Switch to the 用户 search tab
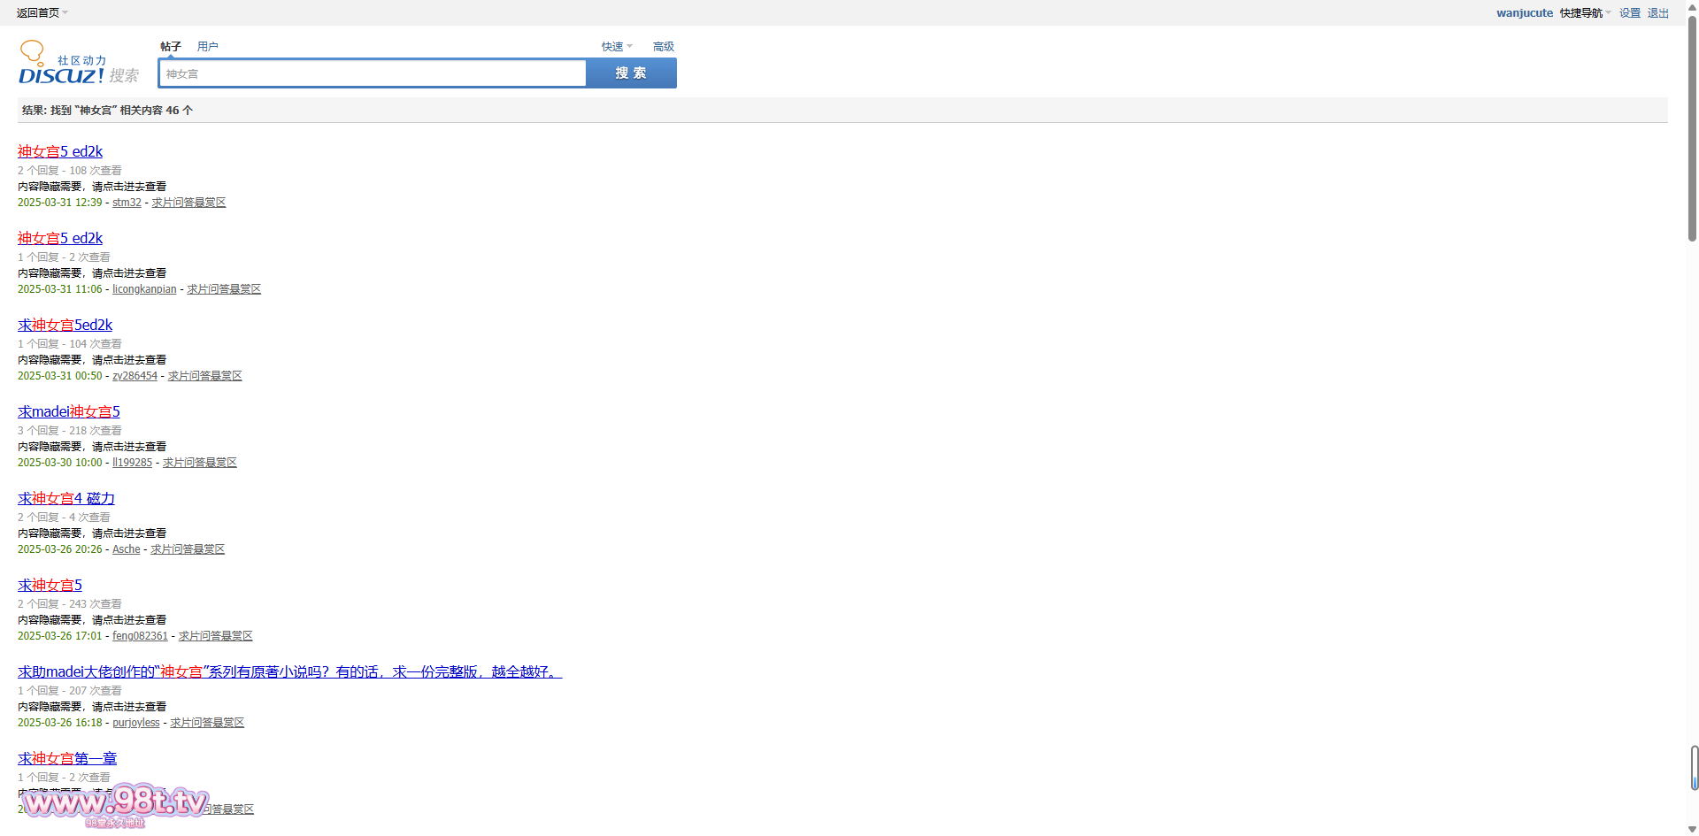Image resolution: width=1699 pixels, height=836 pixels. (208, 47)
